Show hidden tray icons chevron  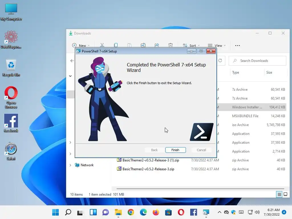[220, 212]
